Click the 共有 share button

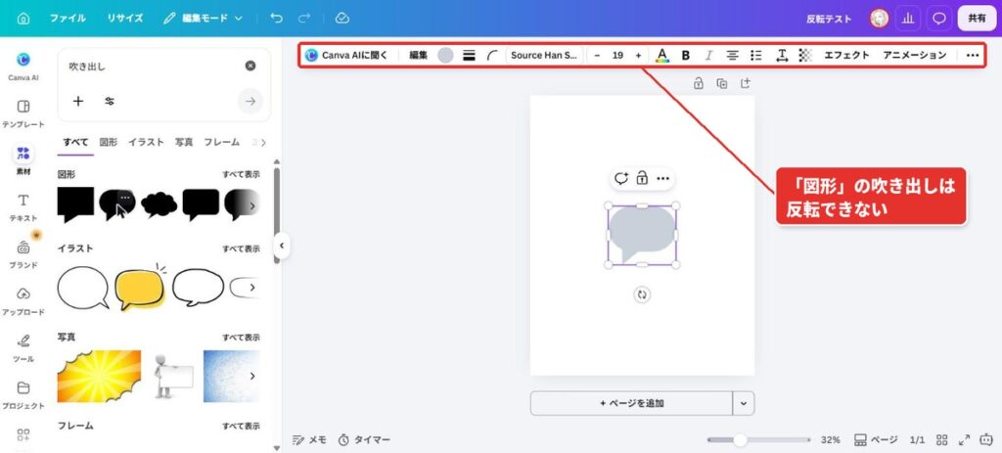coord(977,19)
